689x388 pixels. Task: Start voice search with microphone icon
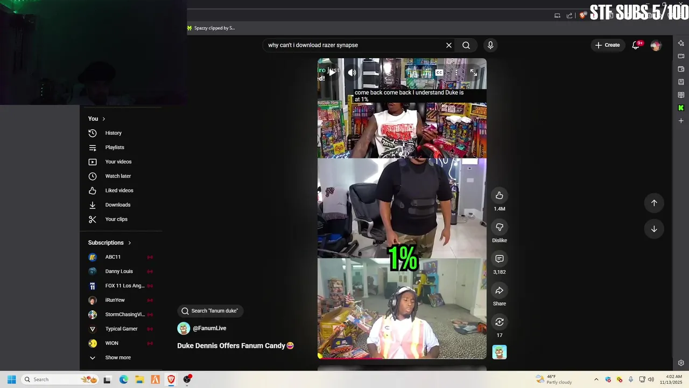point(490,45)
